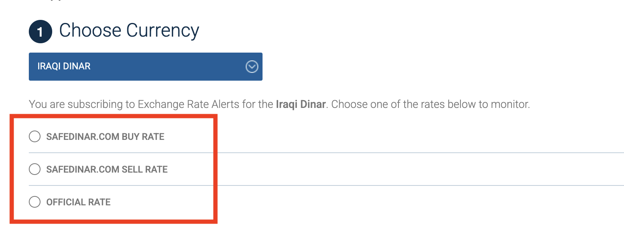Click the IRAQI DINAR label text
The height and width of the screenshot is (233, 624).
[x=63, y=66]
